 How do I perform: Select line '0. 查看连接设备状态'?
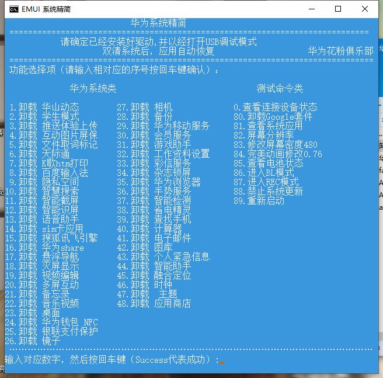pyautogui.click(x=276, y=107)
